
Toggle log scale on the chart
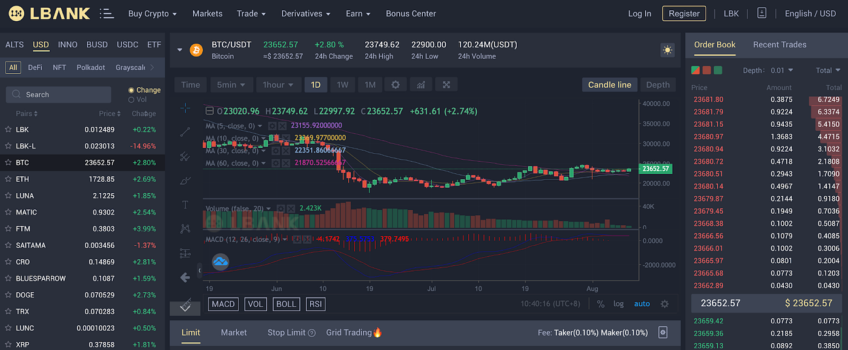point(618,304)
